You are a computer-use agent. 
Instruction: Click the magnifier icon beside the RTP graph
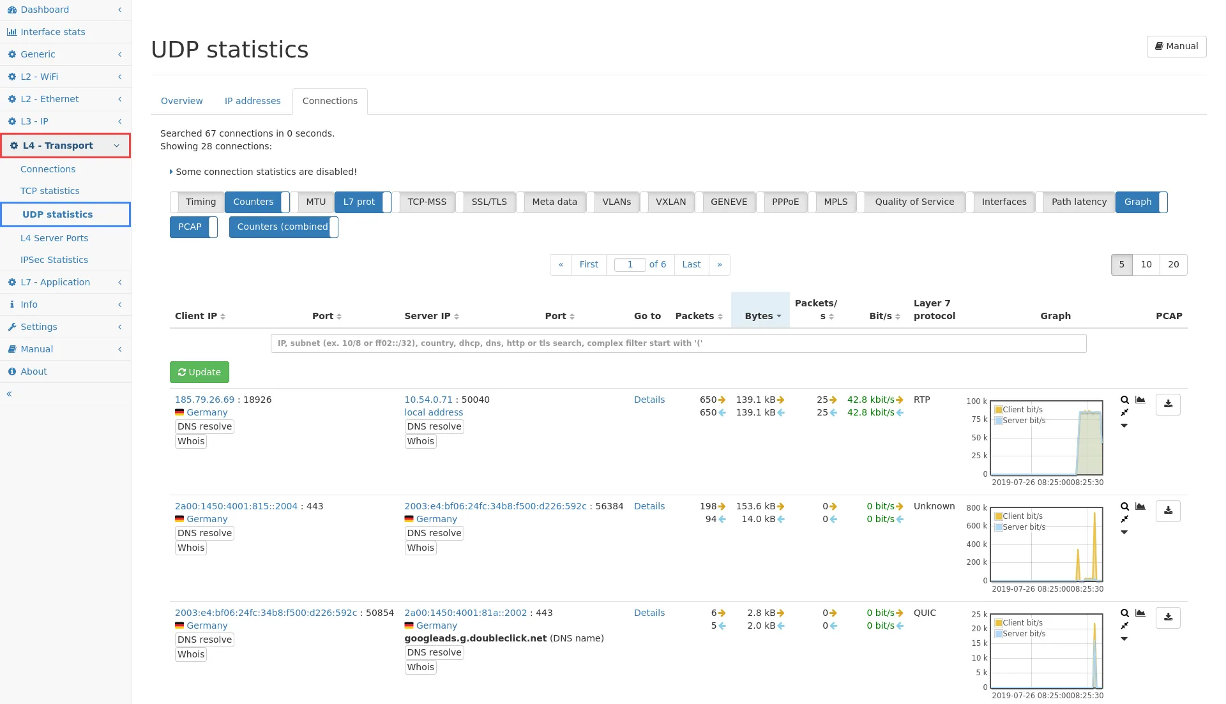pos(1124,400)
